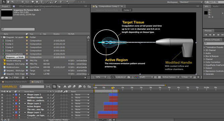Image resolution: width=224 pixels, height=121 pixels.
Task: Open the Workspace Standard dropdown
Action: click(191, 2)
